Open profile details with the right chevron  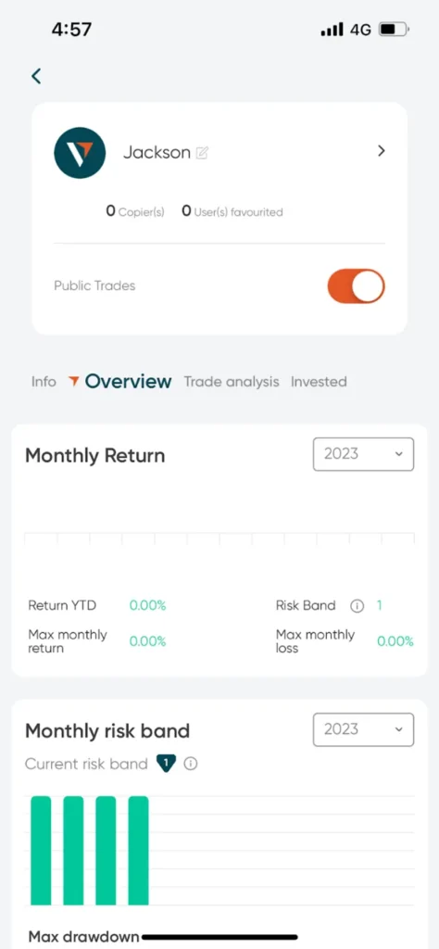point(381,151)
